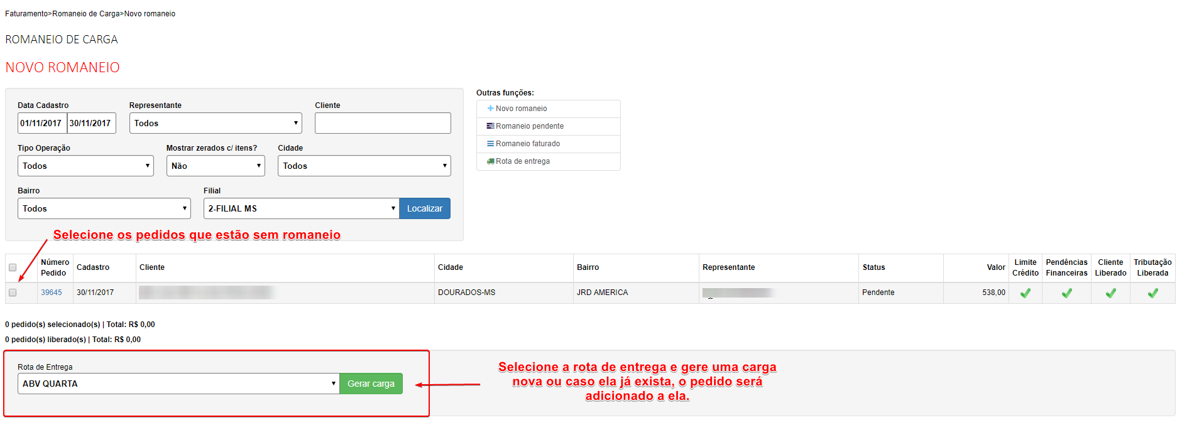Image resolution: width=1182 pixels, height=430 pixels.
Task: Click the Tributação Liberada green checkmark
Action: pos(1152,293)
